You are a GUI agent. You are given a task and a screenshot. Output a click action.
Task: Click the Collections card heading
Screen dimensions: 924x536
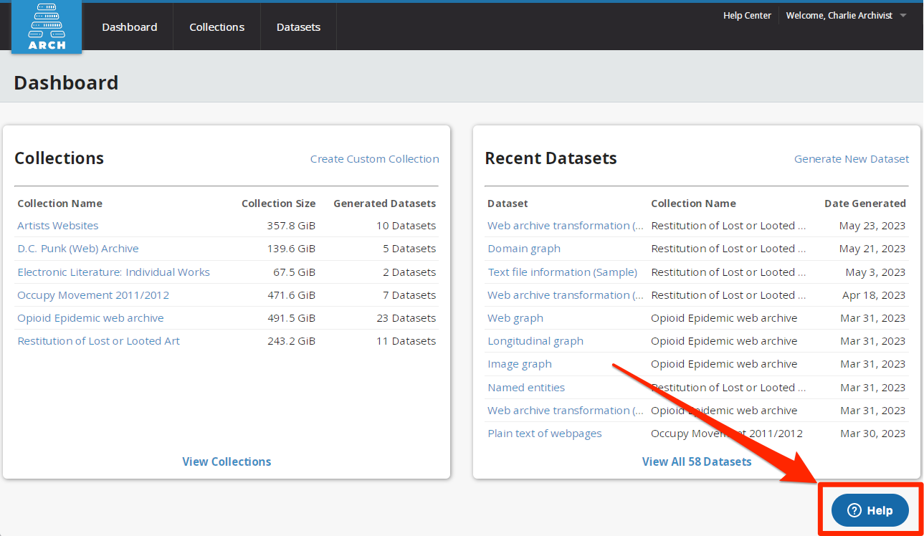click(x=59, y=158)
